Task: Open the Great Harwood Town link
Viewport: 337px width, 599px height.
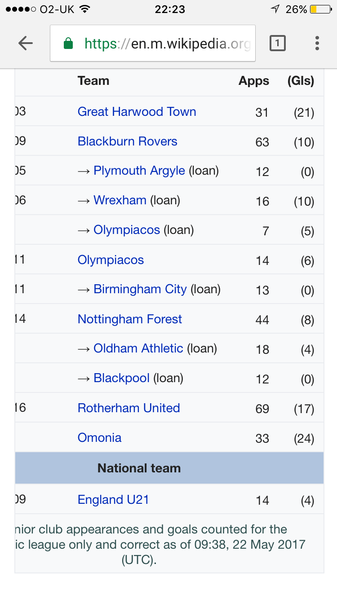Action: click(x=137, y=111)
